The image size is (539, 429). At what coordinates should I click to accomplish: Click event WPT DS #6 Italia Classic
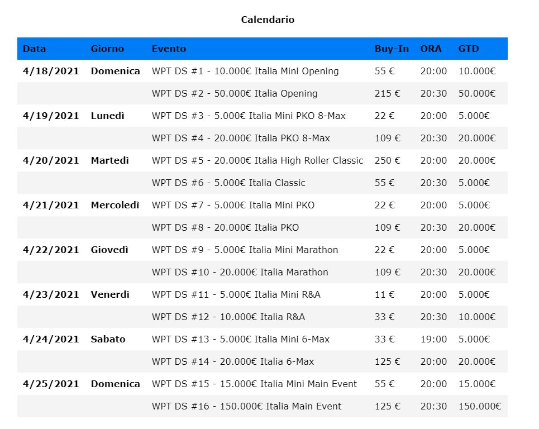coord(228,183)
